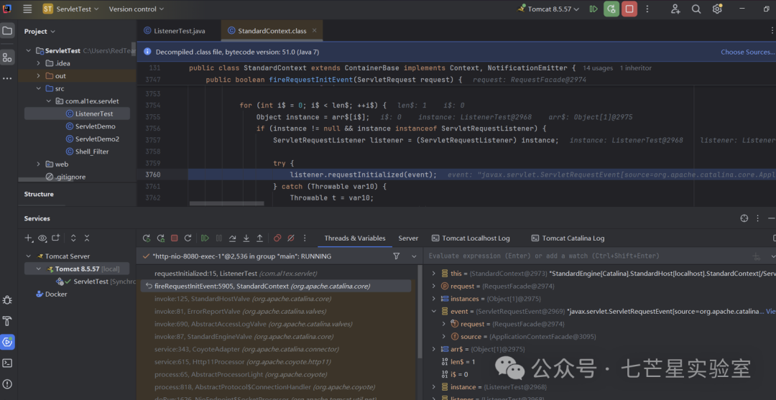Pause the program in debugger toolbar
This screenshot has width=776, height=400.
pos(218,238)
